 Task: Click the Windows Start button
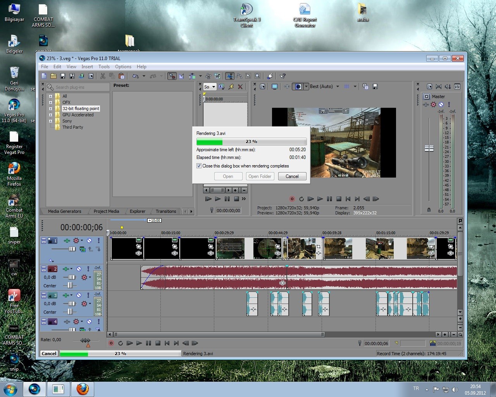pos(10,389)
